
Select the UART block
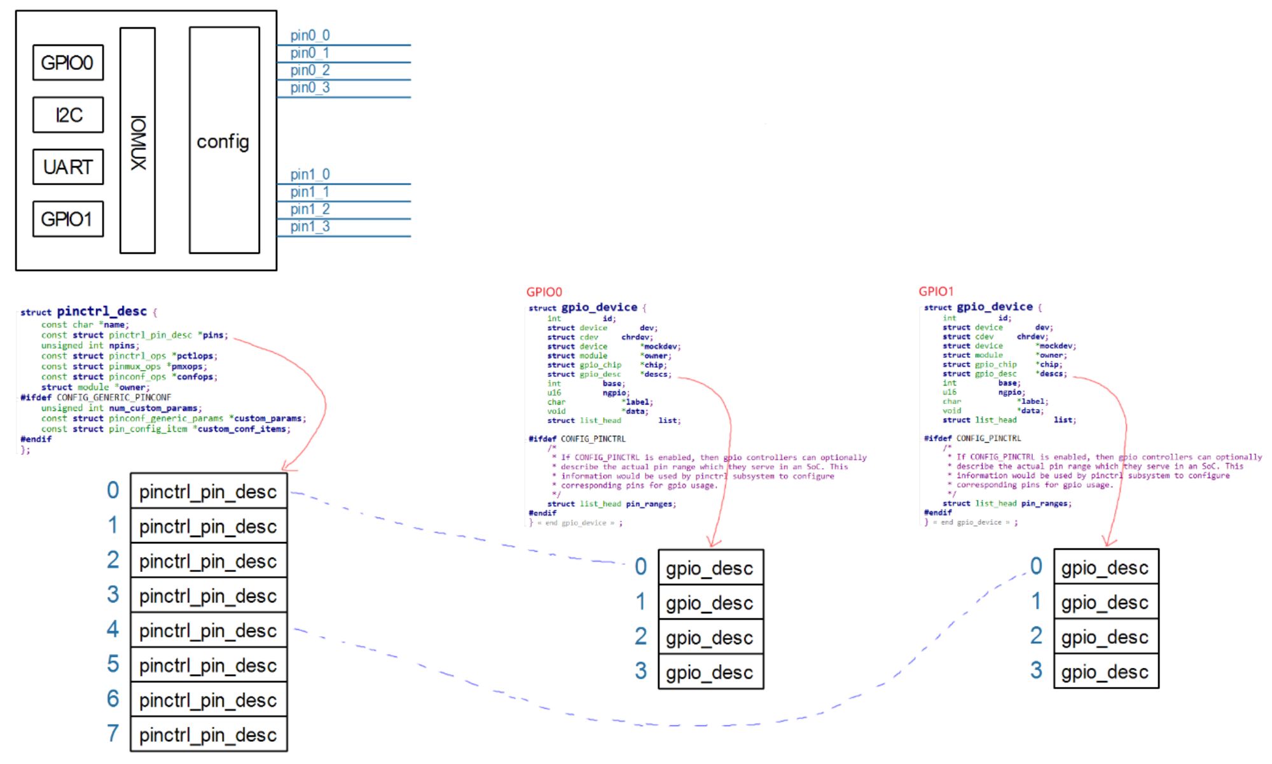[x=68, y=167]
